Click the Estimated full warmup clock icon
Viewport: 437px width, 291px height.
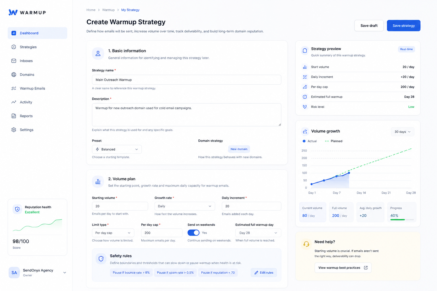(x=305, y=97)
